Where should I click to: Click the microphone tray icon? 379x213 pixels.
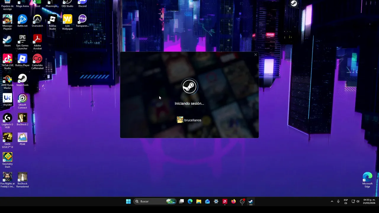pyautogui.click(x=338, y=201)
